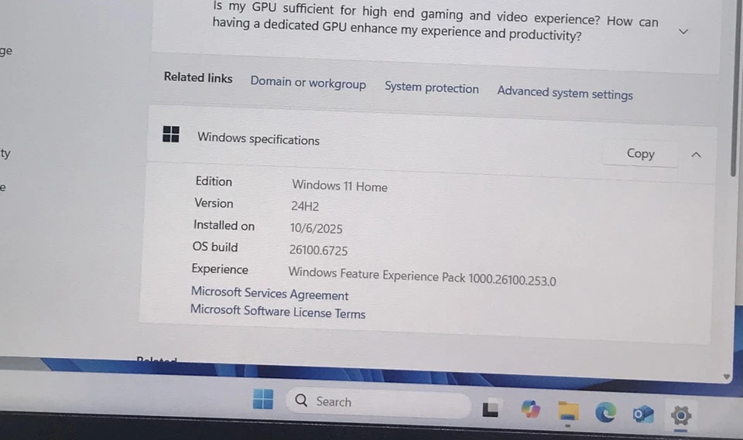The image size is (743, 440).
Task: Click the Settings gear taskbar icon
Action: 680,416
